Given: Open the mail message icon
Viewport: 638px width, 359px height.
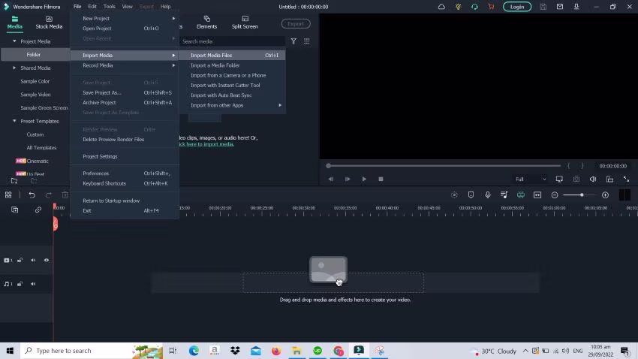Looking at the screenshot, I should [560, 7].
